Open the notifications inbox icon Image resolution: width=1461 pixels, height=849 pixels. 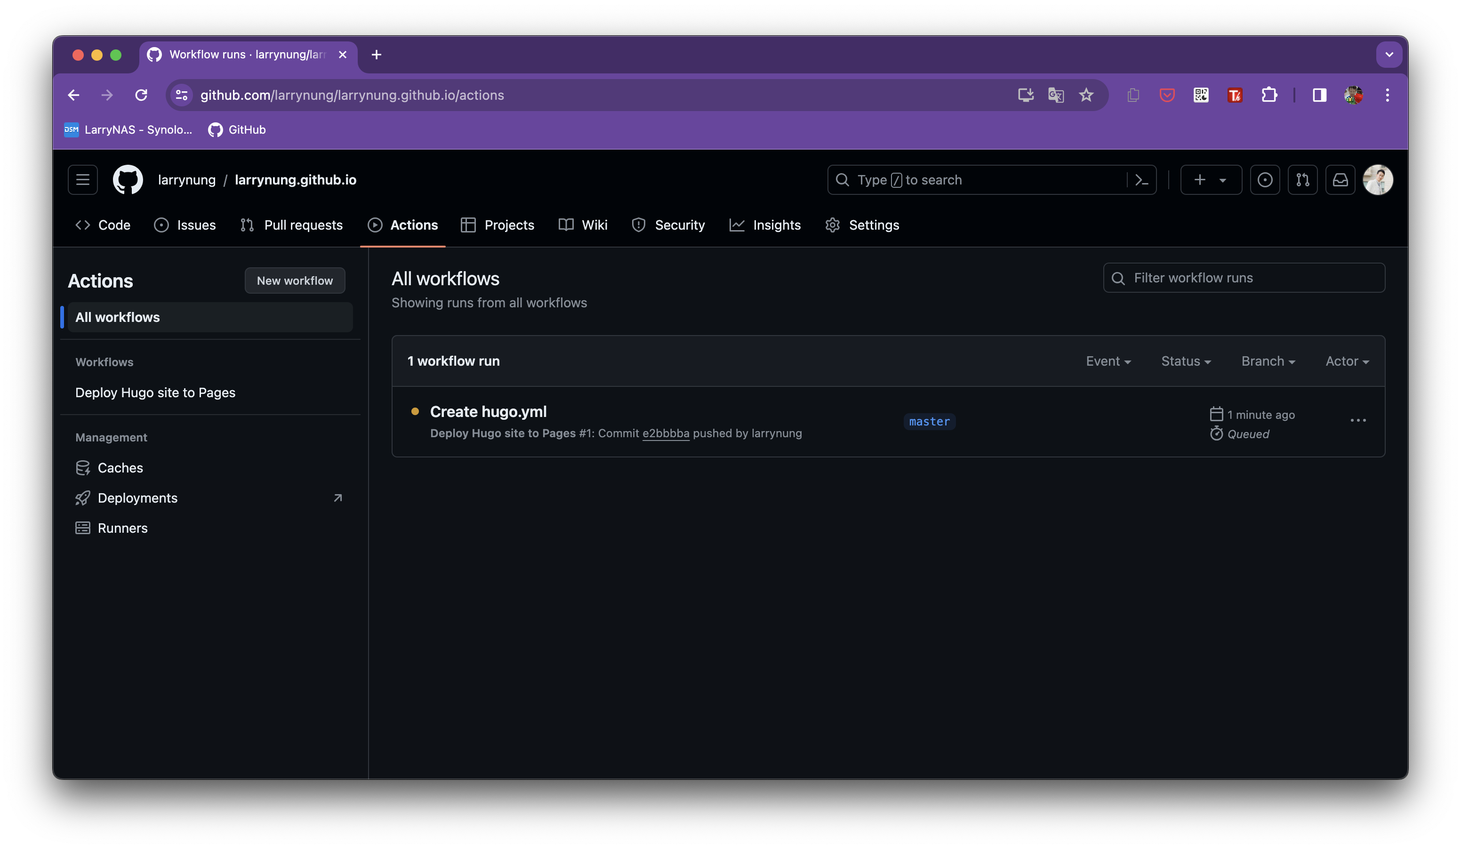pos(1340,180)
